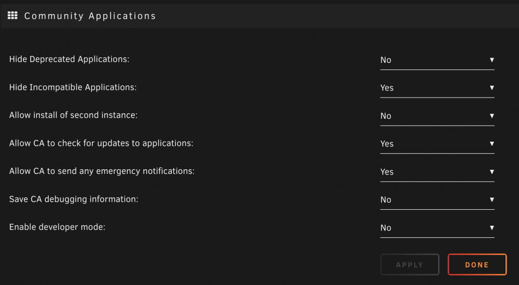This screenshot has width=519, height=285.
Task: Open the Save CA debugging information dropdown
Action: point(437,199)
